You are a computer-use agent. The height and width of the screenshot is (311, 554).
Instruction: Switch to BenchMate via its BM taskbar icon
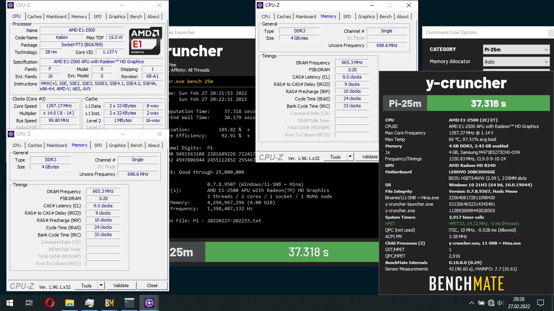point(109,302)
